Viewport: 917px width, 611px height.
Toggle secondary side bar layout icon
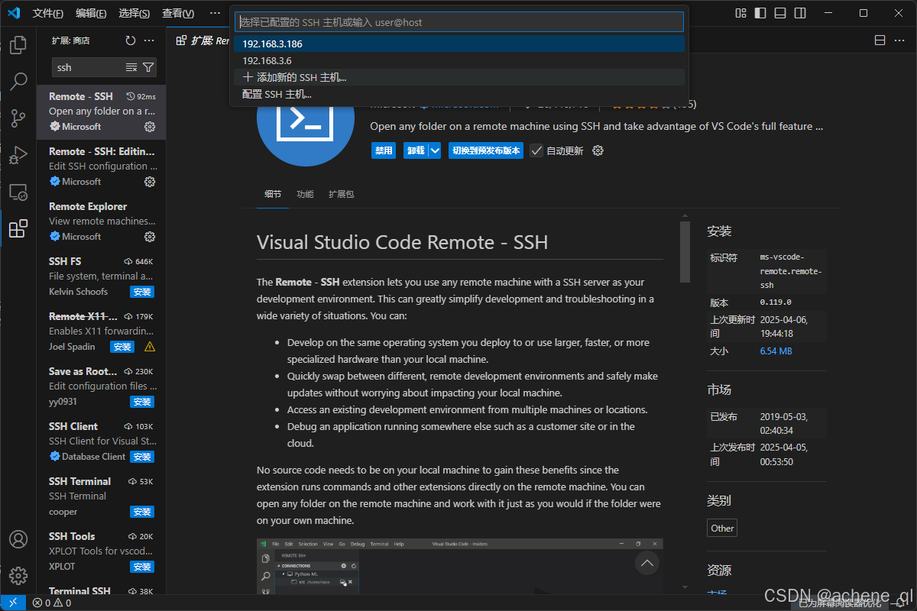click(x=799, y=13)
